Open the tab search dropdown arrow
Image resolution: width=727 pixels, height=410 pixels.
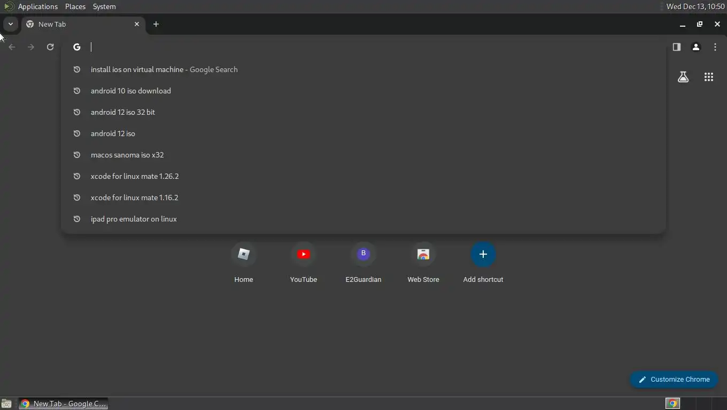click(10, 24)
